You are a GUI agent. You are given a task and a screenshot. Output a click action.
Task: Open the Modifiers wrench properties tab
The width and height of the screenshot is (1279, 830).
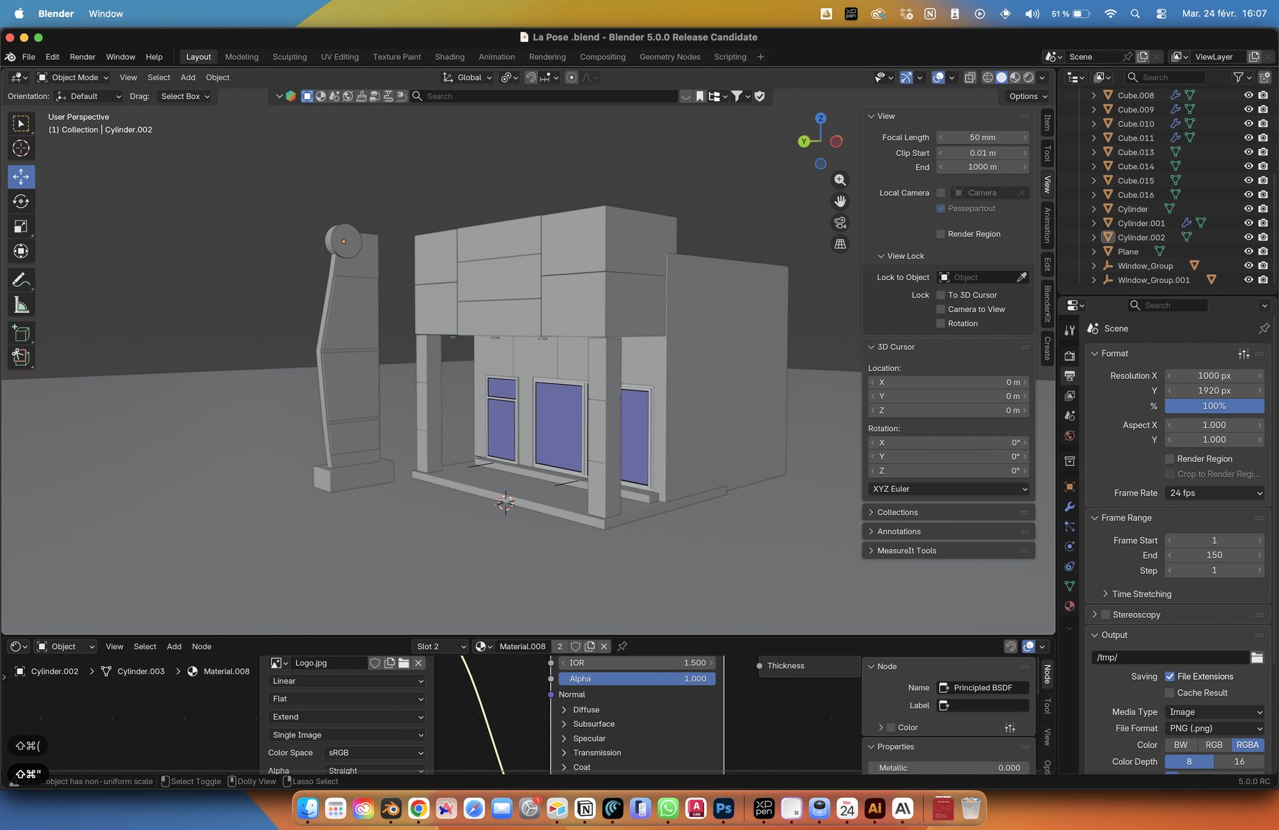1070,507
